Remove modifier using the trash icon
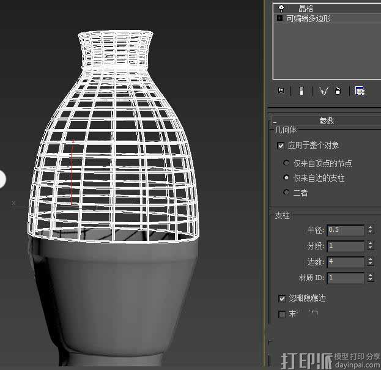Image resolution: width=381 pixels, height=370 pixels. tap(338, 91)
